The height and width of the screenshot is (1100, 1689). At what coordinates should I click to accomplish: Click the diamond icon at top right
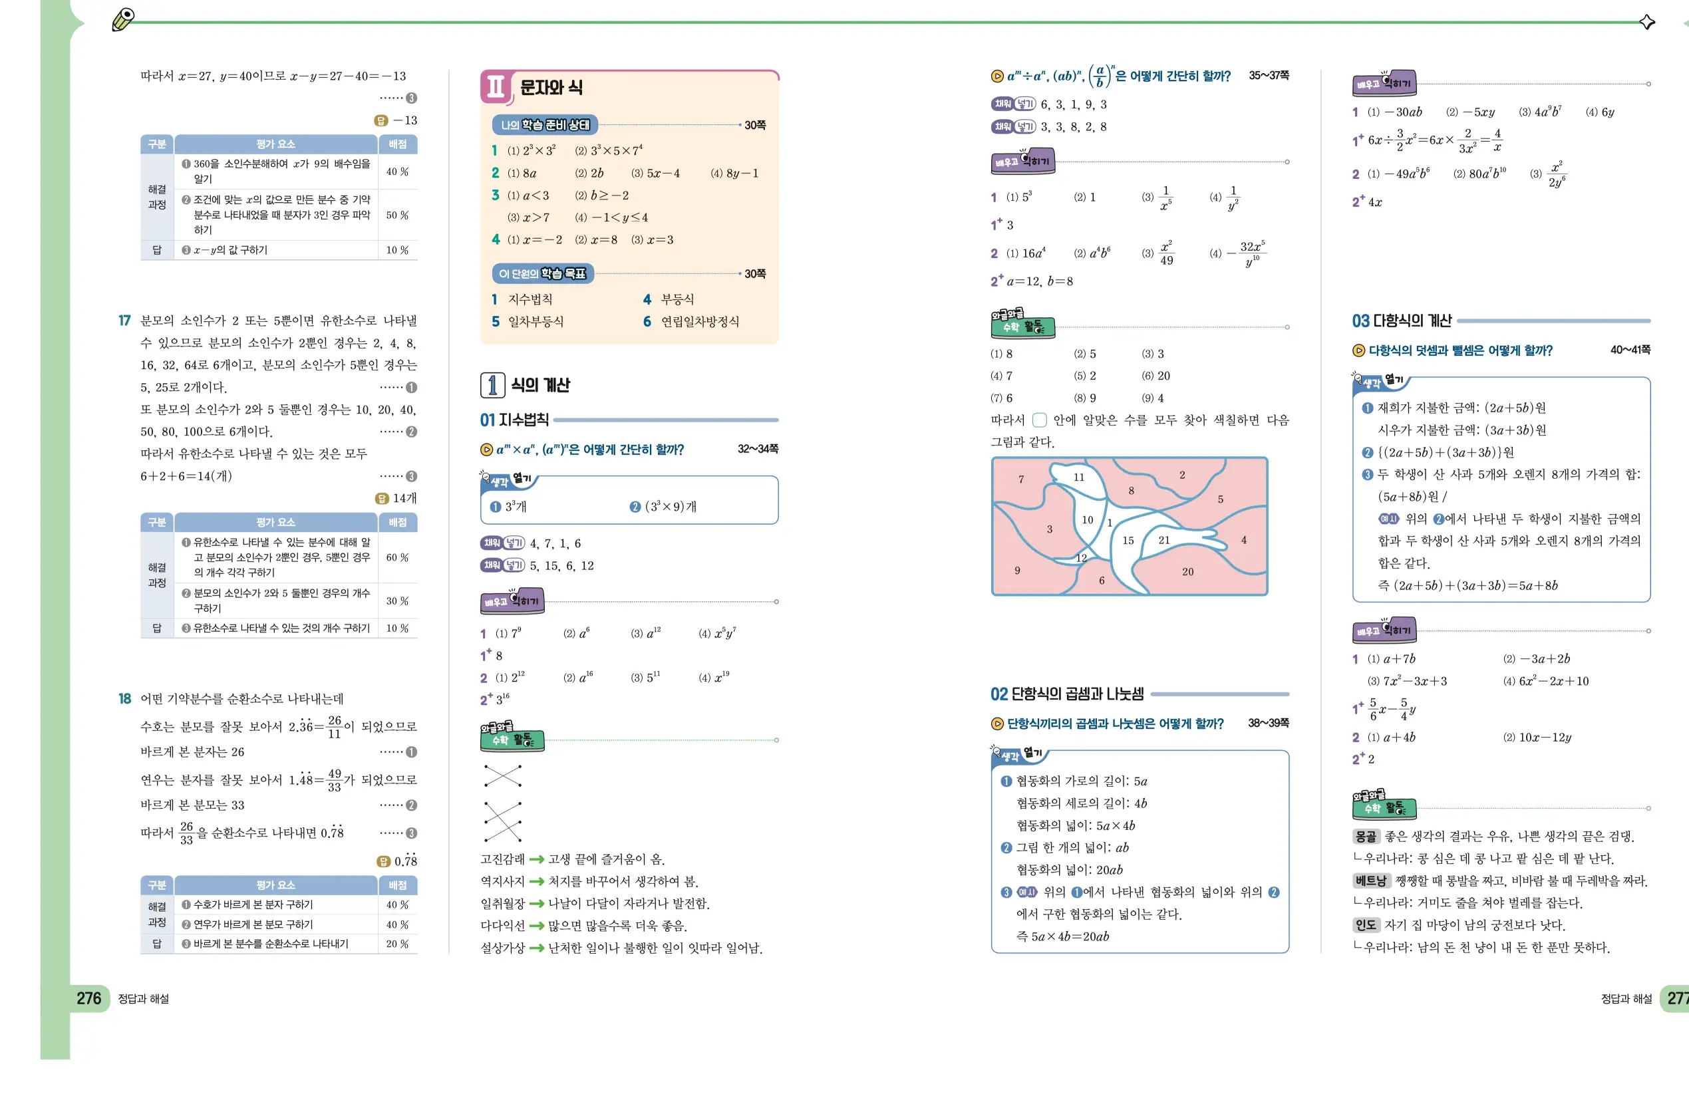click(x=1647, y=23)
